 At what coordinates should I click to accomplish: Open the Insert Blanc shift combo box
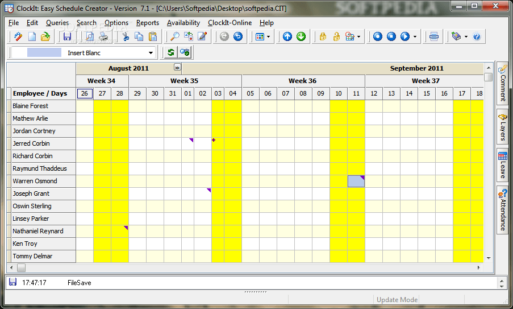click(x=84, y=53)
